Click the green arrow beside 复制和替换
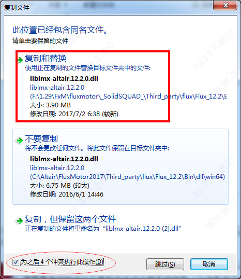This screenshot has width=241, height=279. pos(20,60)
